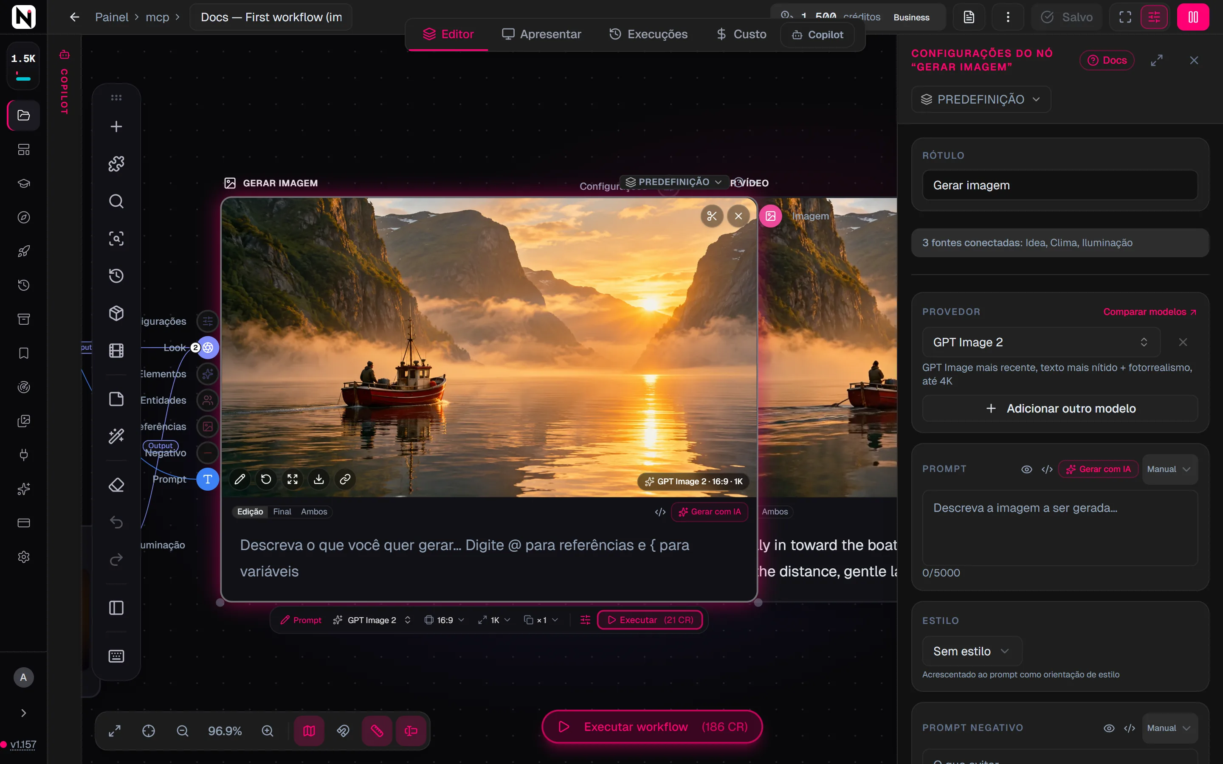Click the add node plus icon
The width and height of the screenshot is (1223, 764).
tap(116, 126)
